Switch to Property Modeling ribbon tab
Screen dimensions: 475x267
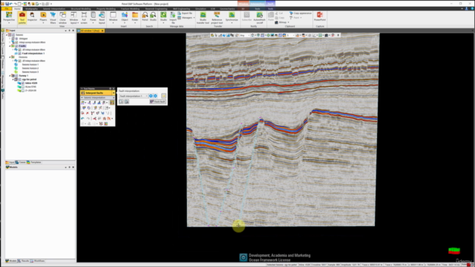click(x=105, y=9)
